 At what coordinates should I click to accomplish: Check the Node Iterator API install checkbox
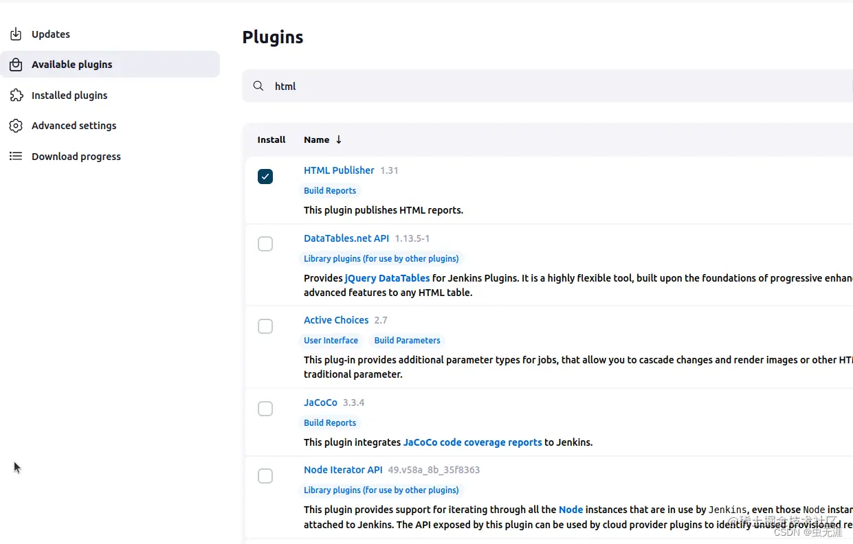265,476
